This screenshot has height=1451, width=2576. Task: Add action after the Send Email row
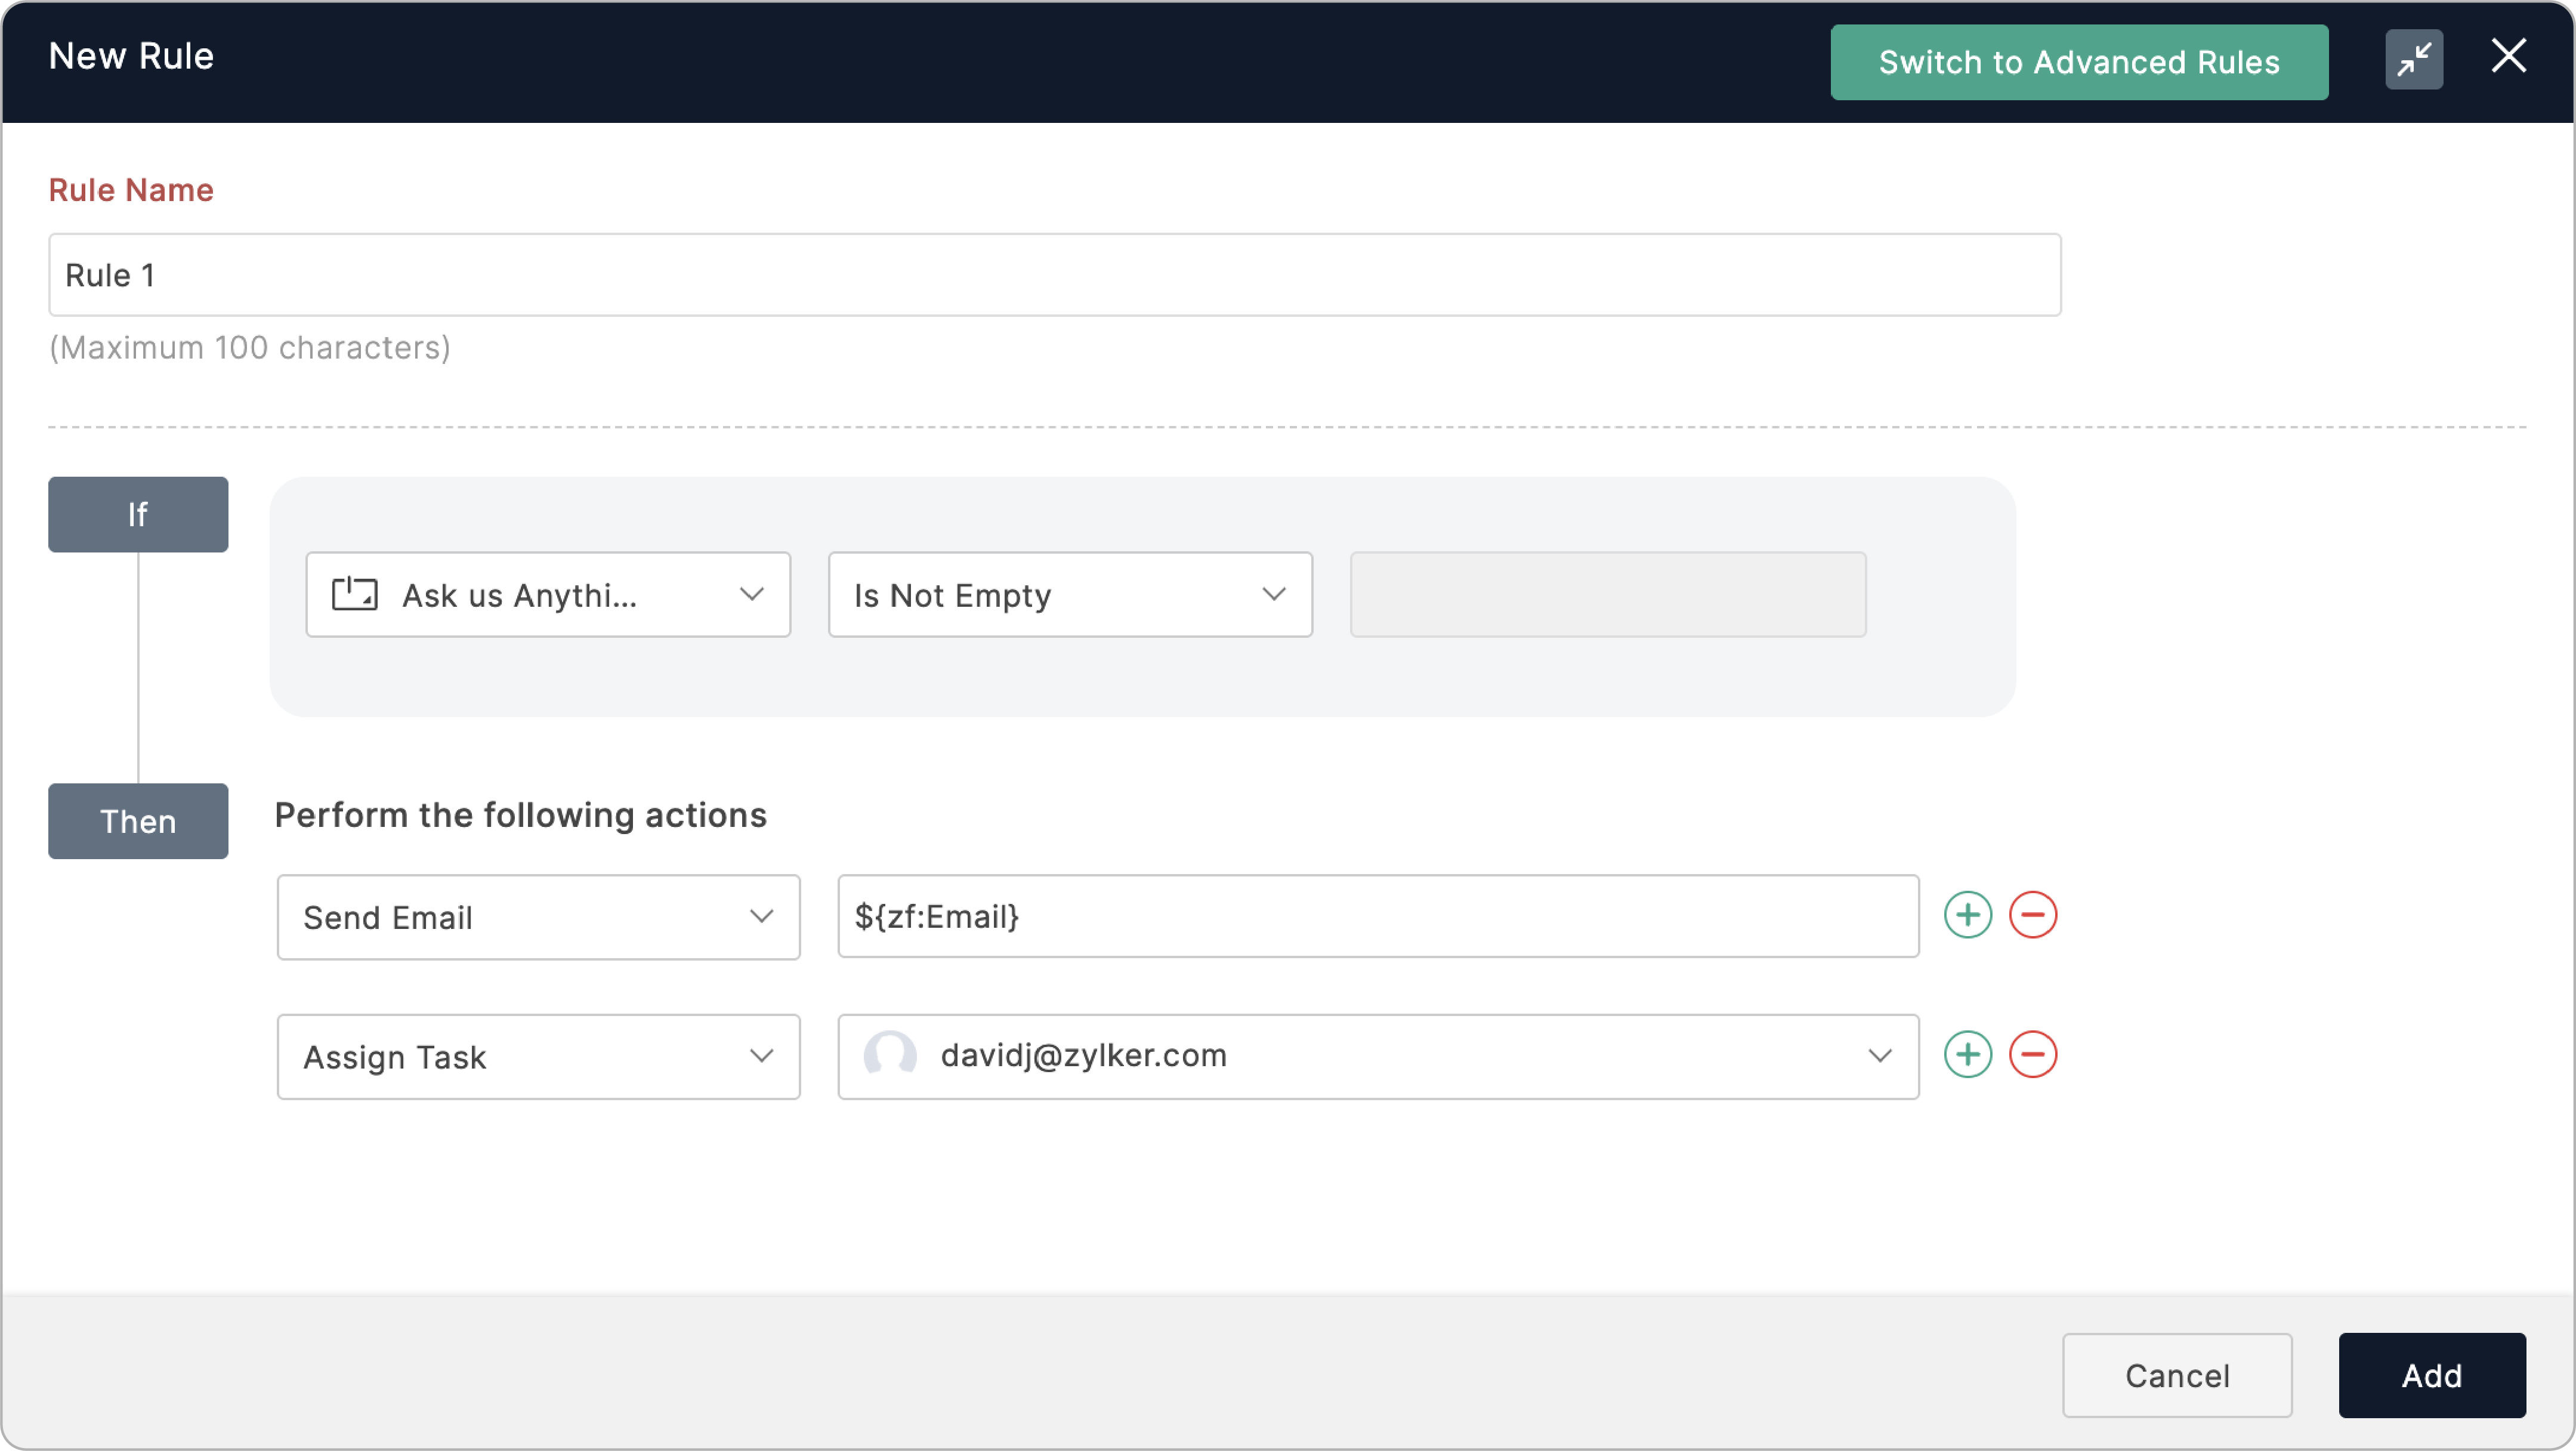(x=1967, y=915)
